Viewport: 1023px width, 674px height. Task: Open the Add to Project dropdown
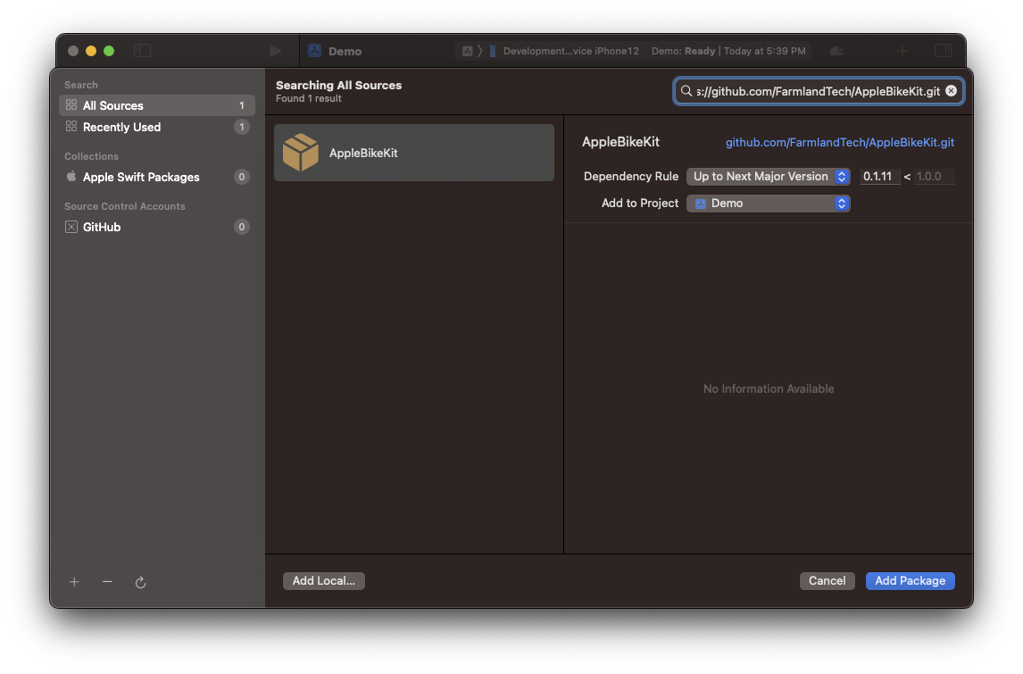pyautogui.click(x=768, y=204)
